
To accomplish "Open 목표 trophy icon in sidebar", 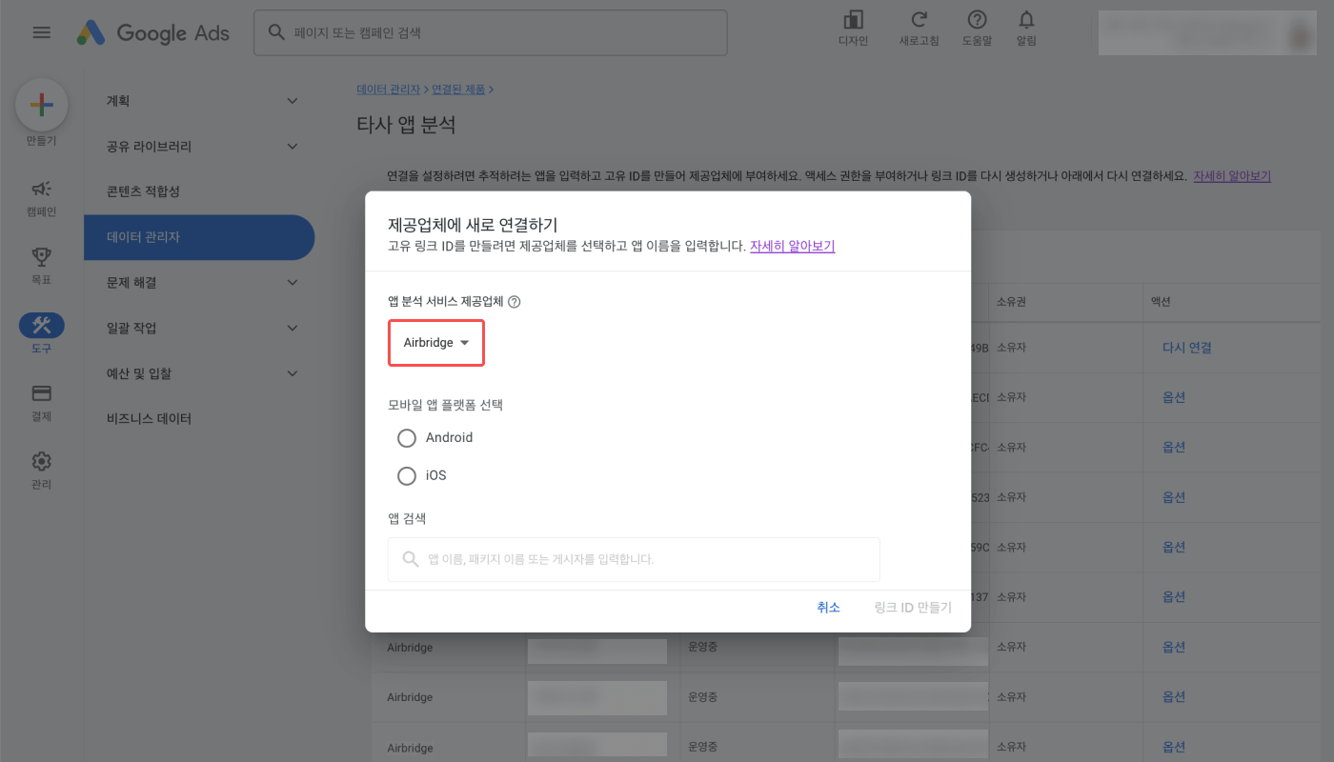I will (41, 256).
